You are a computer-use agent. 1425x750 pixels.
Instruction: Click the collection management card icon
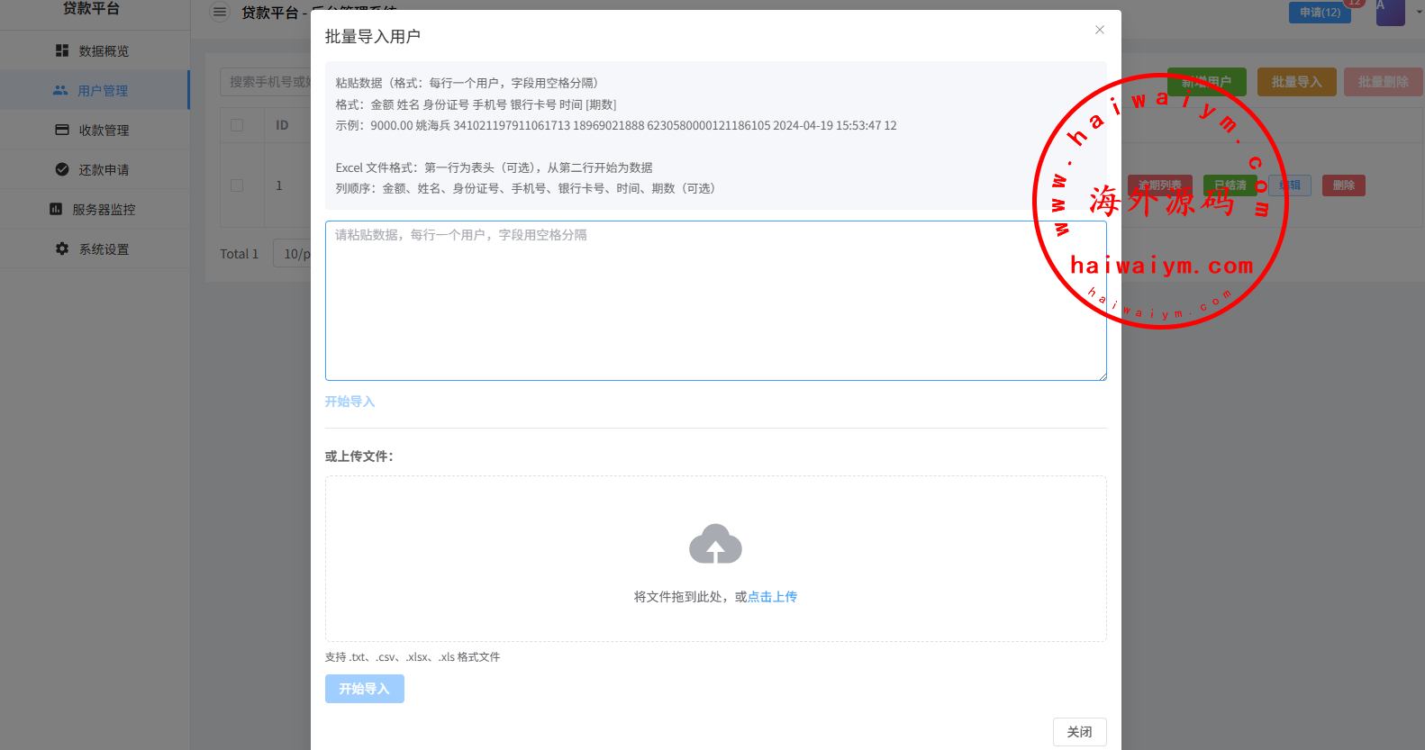point(62,131)
